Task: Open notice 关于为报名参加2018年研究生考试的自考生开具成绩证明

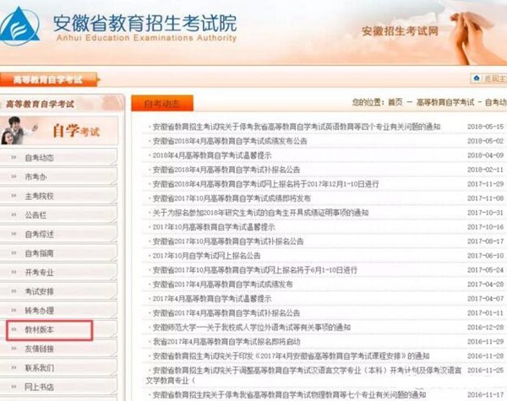Action: (x=260, y=213)
